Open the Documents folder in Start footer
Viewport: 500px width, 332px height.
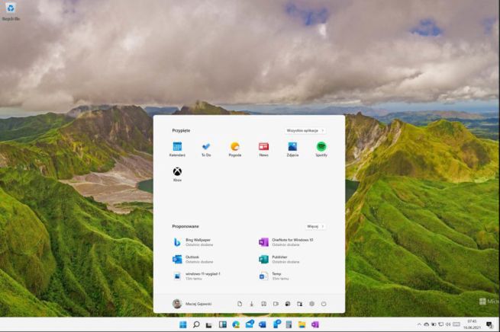[x=240, y=304]
